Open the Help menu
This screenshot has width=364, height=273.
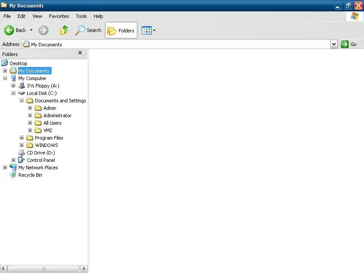tap(98, 16)
